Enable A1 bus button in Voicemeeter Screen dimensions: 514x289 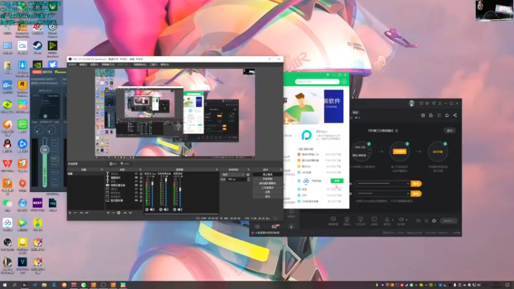55,140
